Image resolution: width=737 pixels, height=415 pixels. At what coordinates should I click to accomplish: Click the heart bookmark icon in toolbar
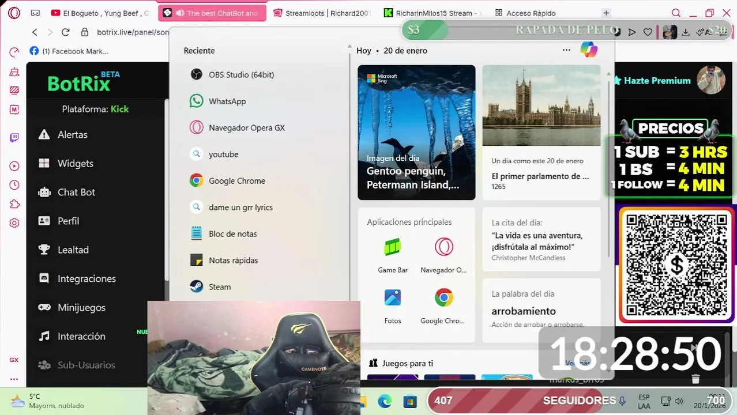(648, 32)
